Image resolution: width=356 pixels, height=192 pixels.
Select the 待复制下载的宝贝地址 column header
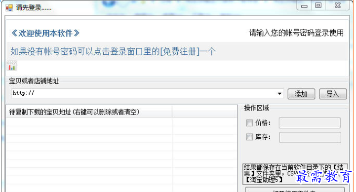click(x=89, y=112)
